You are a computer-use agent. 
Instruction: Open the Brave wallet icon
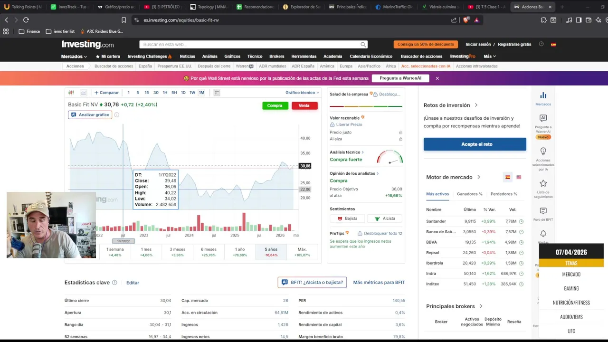pos(589,20)
